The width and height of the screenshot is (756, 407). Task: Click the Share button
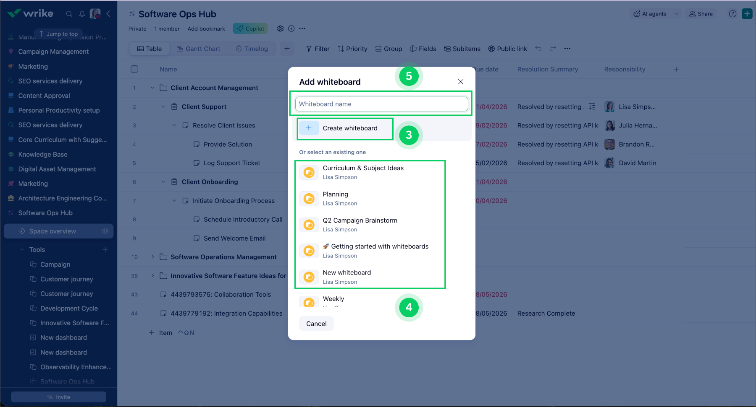tap(701, 14)
